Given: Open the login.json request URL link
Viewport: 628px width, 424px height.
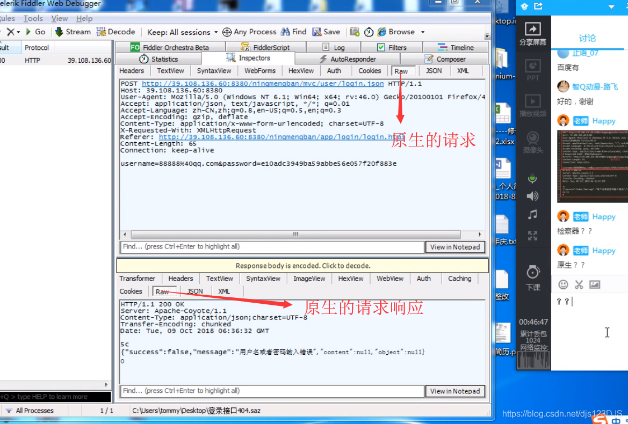Looking at the screenshot, I should pyautogui.click(x=263, y=84).
